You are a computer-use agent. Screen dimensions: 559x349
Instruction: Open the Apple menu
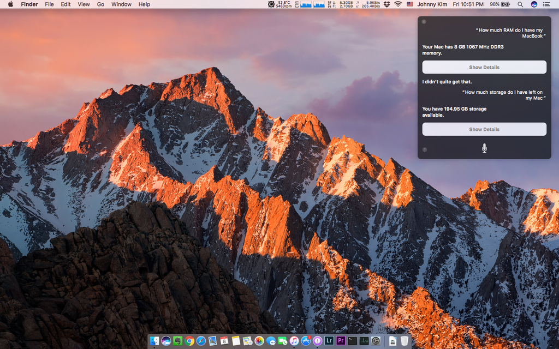(x=11, y=4)
